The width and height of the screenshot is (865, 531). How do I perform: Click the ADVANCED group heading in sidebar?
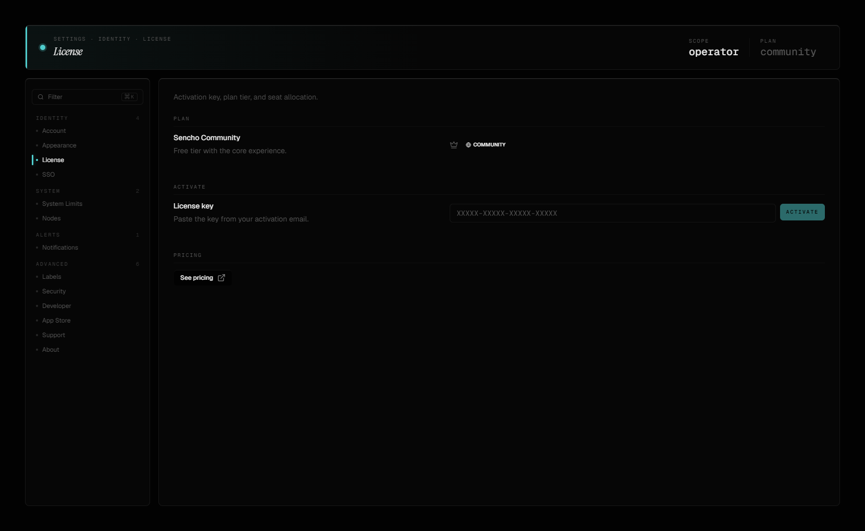(52, 264)
